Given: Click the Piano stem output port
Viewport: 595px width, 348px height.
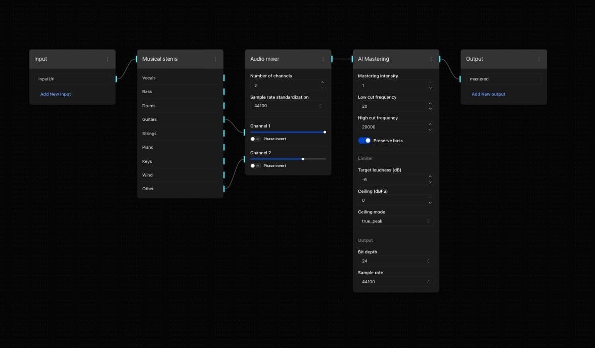Looking at the screenshot, I should pyautogui.click(x=224, y=147).
